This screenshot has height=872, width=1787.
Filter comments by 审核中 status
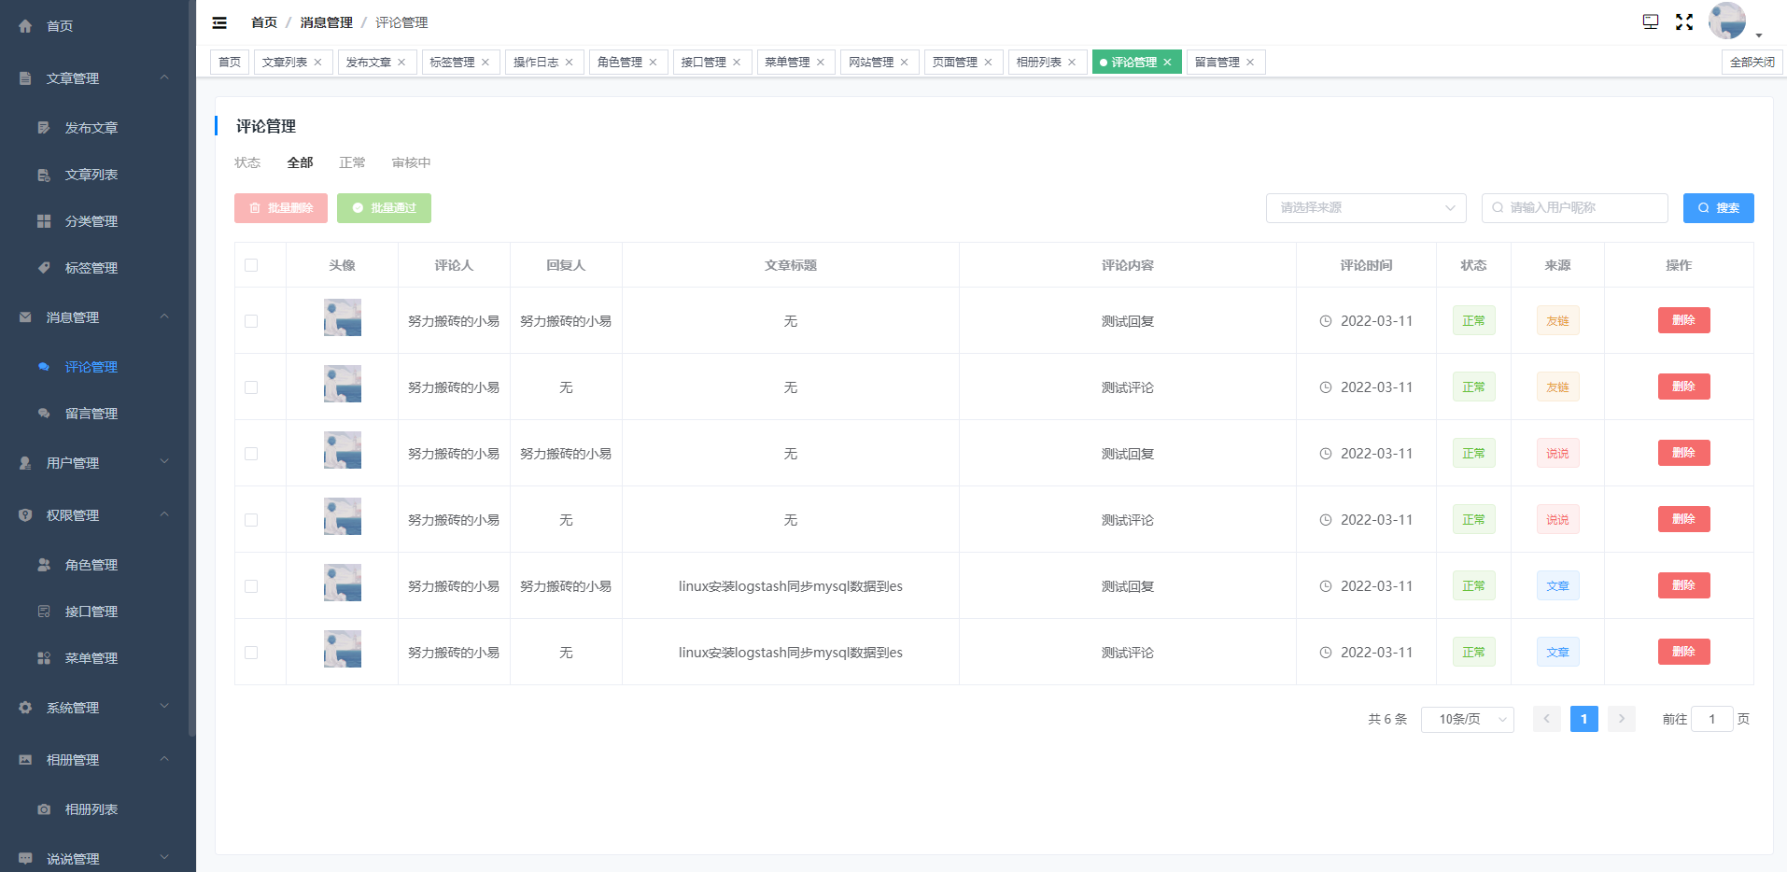click(x=411, y=162)
